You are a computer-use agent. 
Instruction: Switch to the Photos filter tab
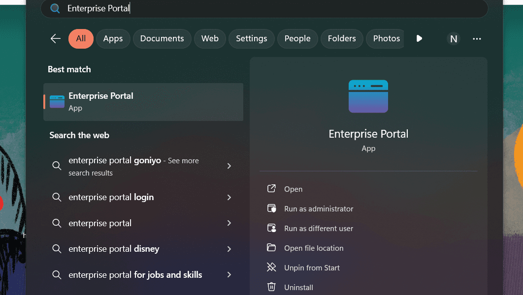click(x=385, y=39)
